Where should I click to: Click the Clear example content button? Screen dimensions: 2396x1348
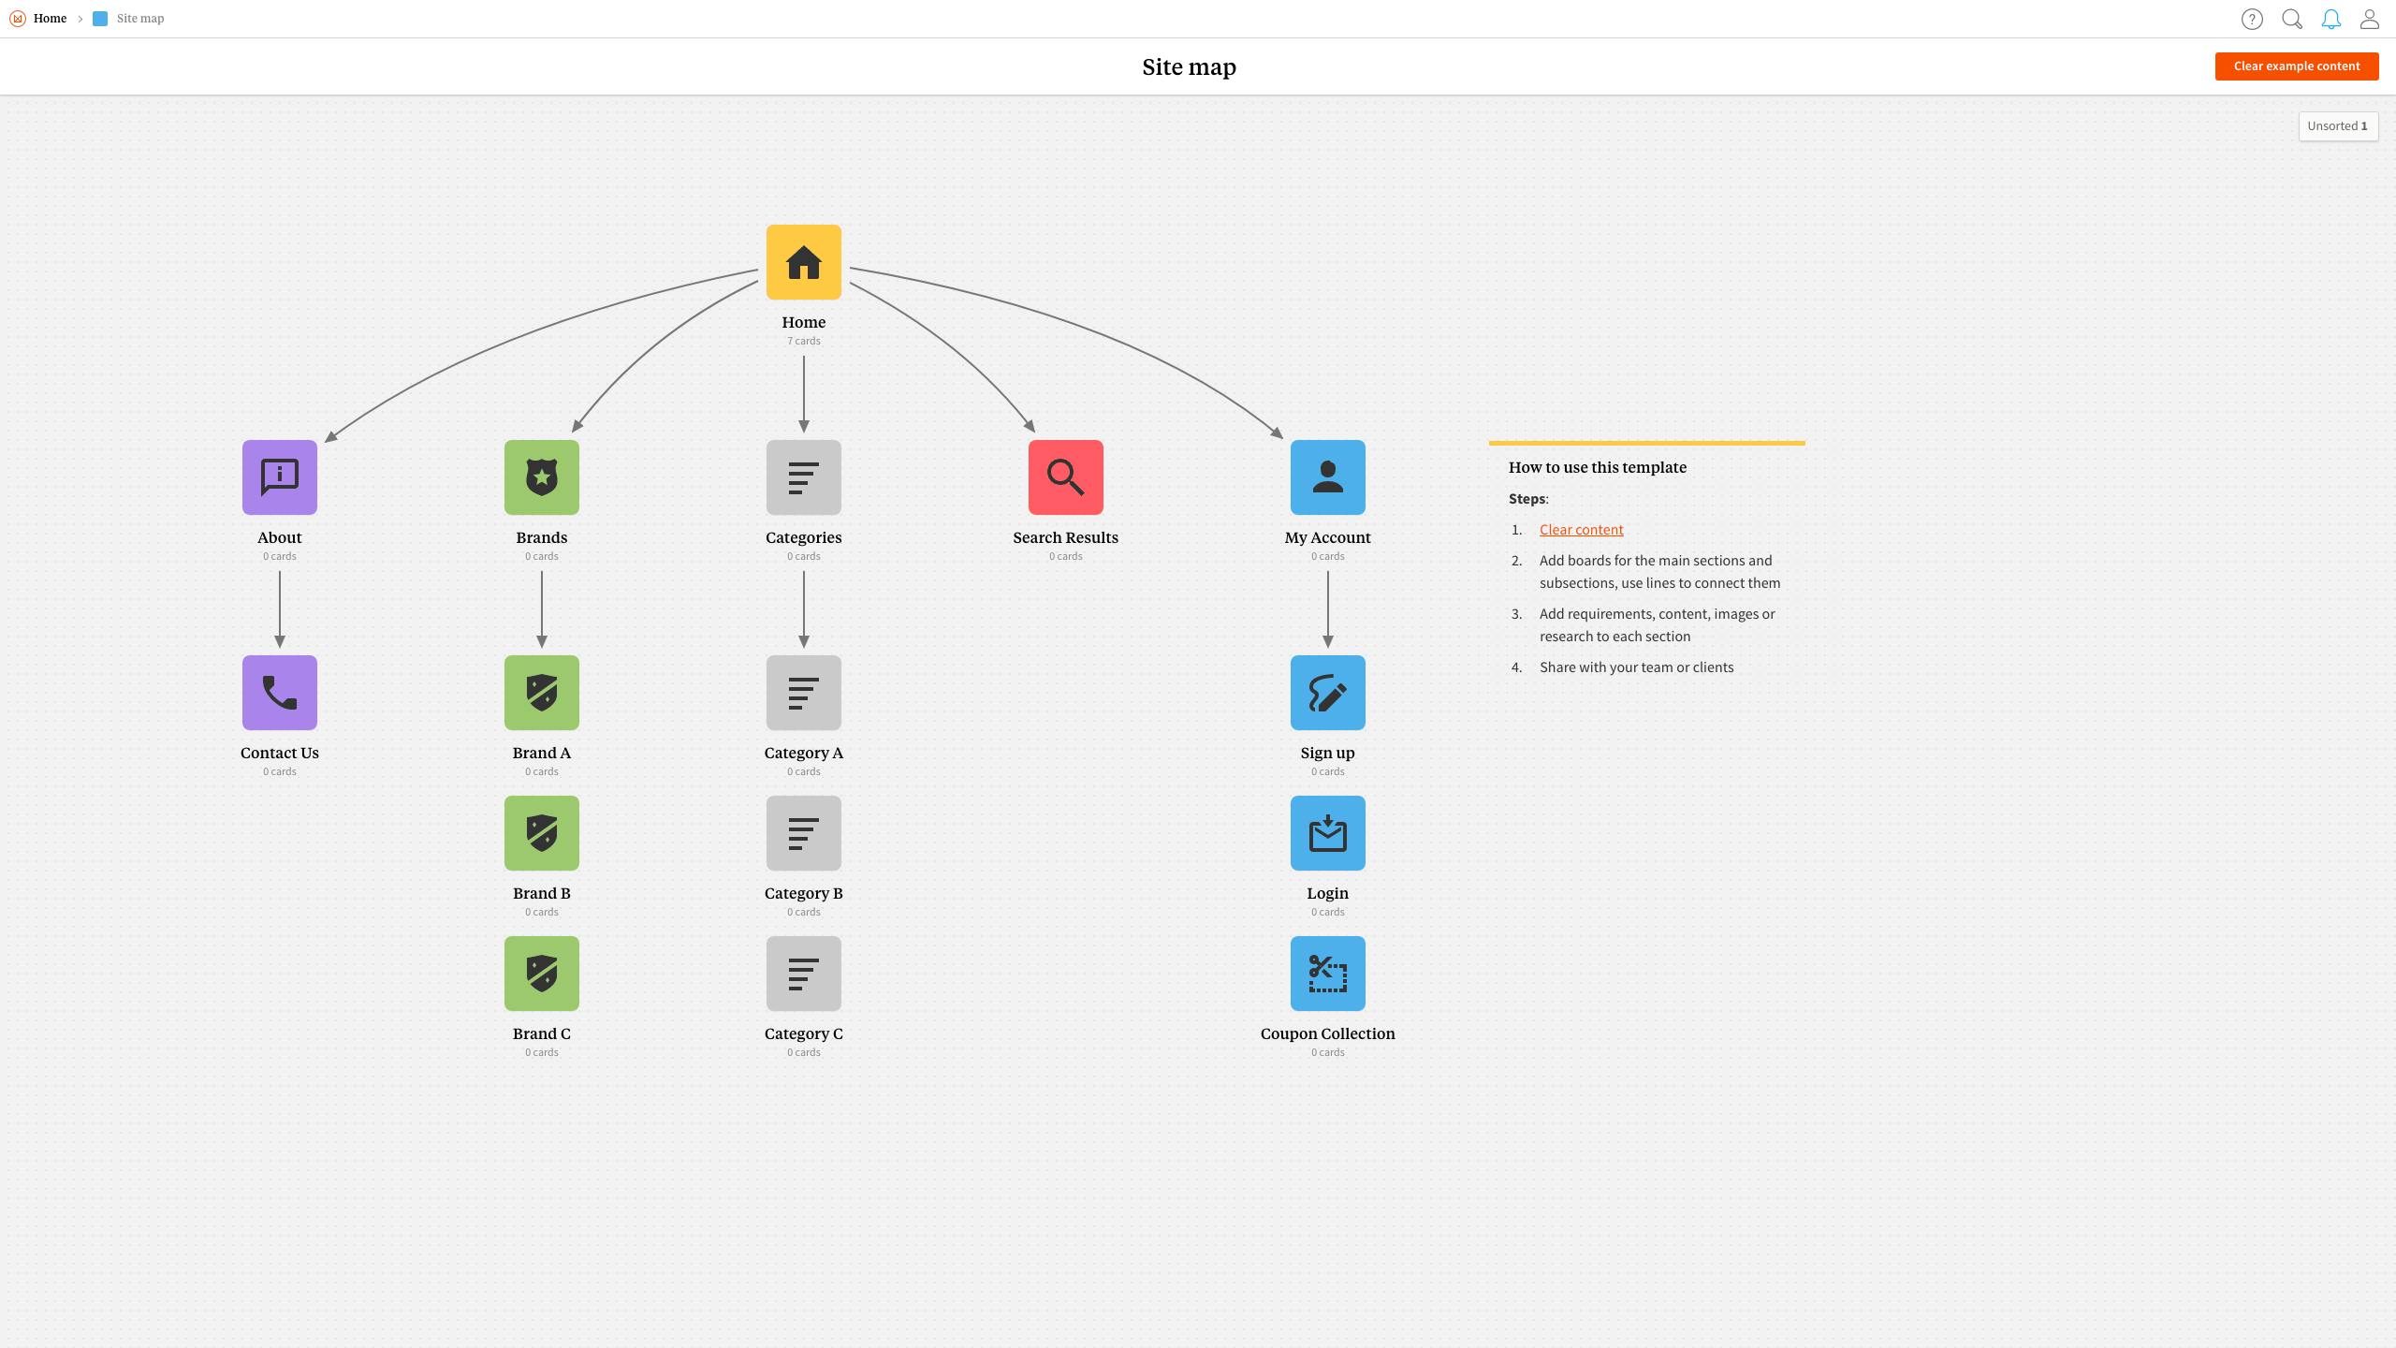(2296, 66)
